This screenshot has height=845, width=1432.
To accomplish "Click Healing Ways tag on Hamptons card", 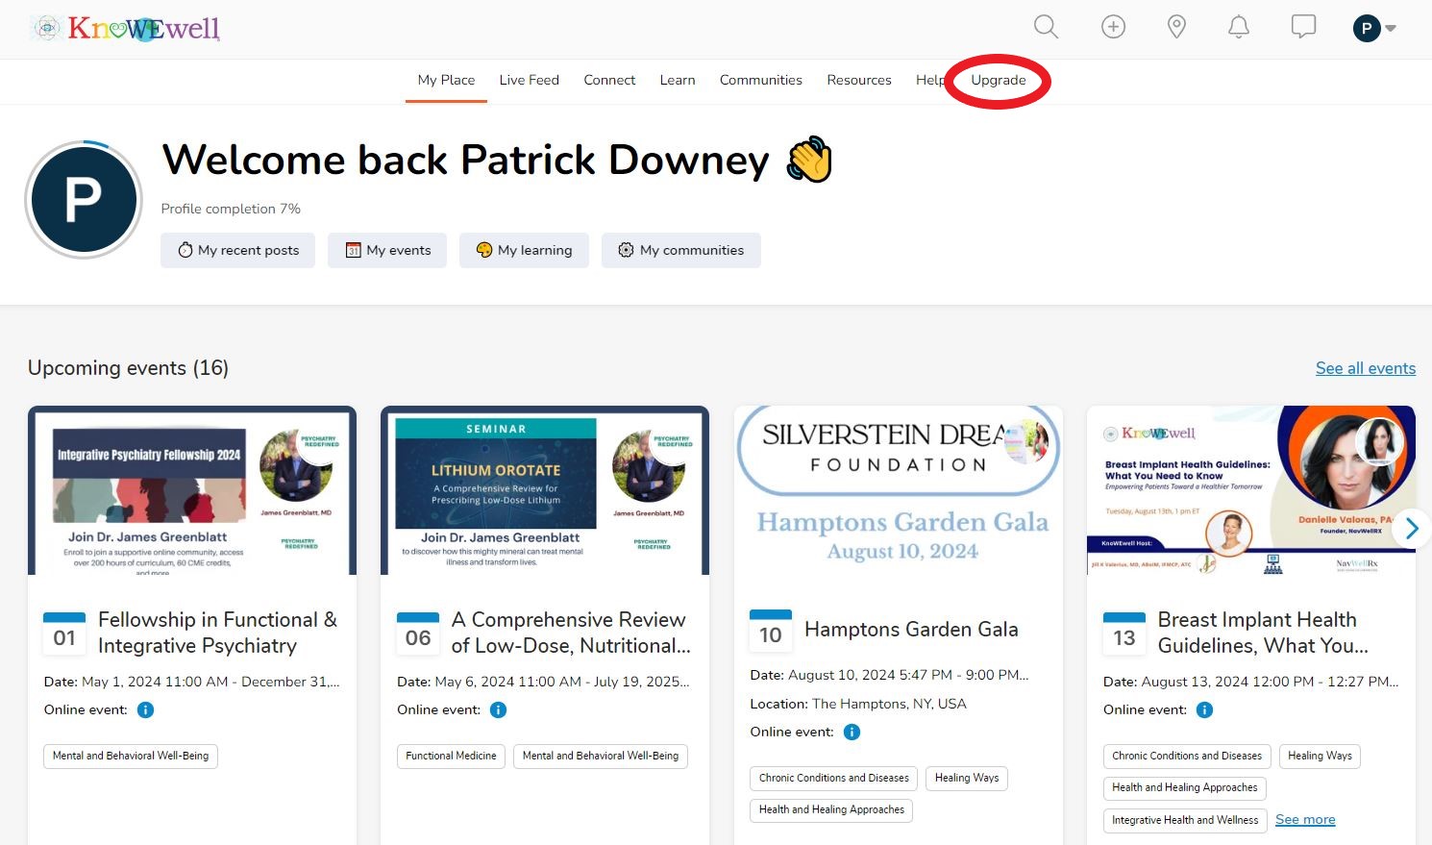I will click(967, 778).
